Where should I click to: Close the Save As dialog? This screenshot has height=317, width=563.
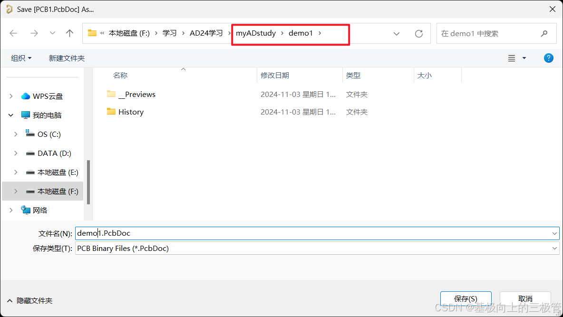[x=553, y=10]
